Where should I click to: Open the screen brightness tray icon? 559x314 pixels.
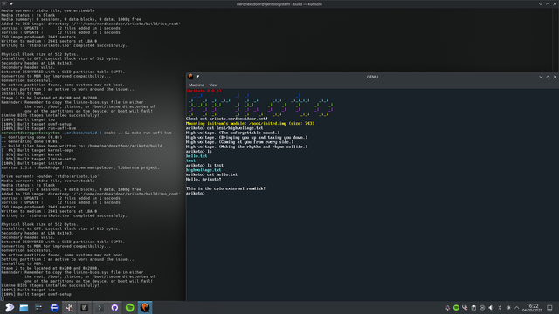(508, 308)
